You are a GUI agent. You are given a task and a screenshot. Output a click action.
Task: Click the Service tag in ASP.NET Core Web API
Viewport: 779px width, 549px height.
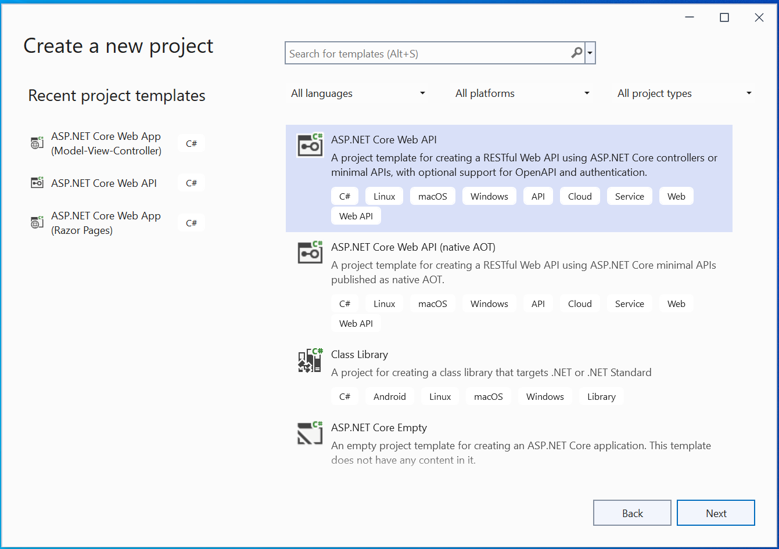tap(630, 196)
